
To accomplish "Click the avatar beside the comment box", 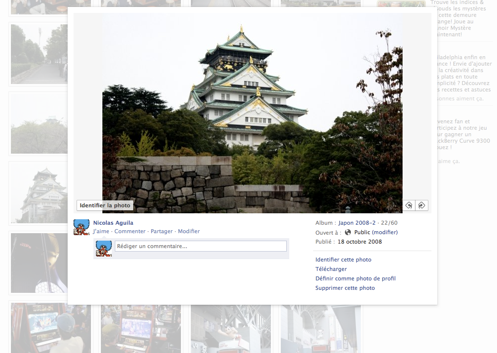I will click(x=104, y=248).
